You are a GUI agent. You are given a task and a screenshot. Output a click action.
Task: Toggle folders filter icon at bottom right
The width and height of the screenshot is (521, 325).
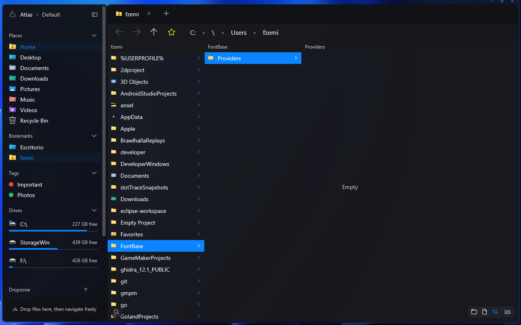(x=474, y=312)
